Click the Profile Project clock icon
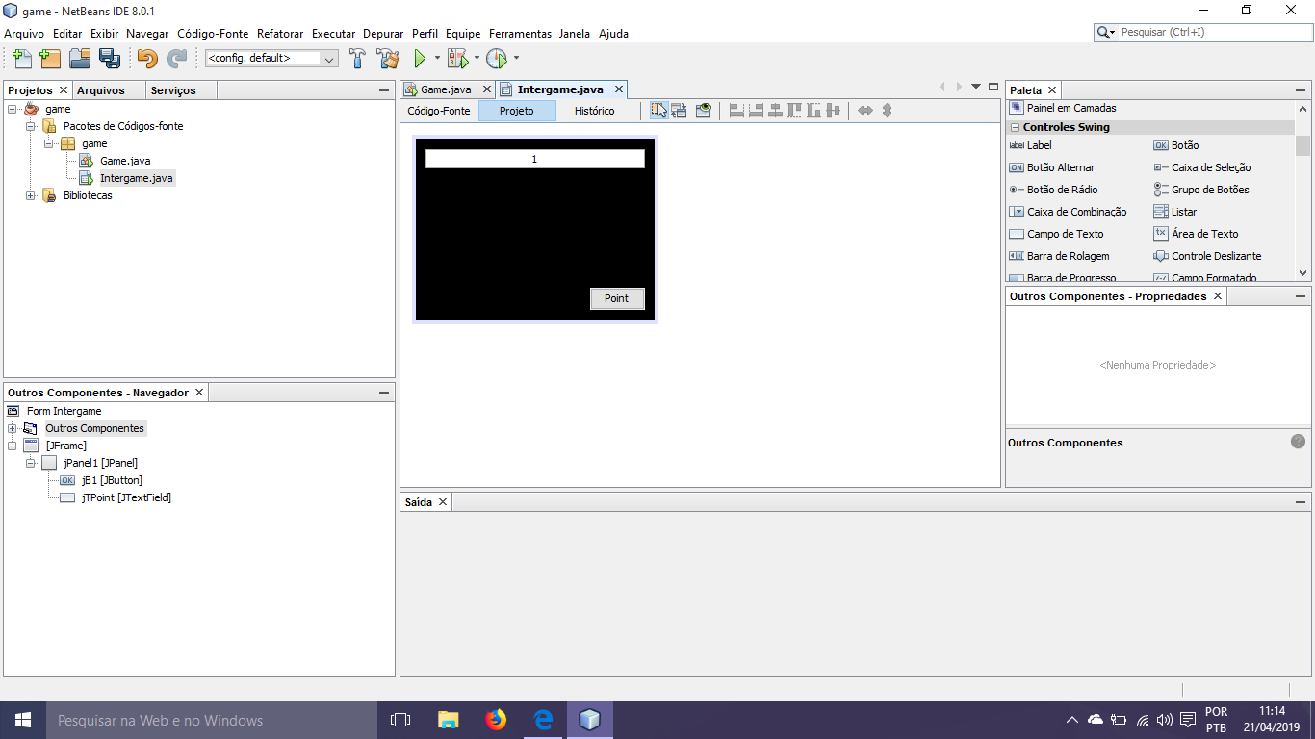Image resolution: width=1315 pixels, height=739 pixels. click(x=497, y=58)
